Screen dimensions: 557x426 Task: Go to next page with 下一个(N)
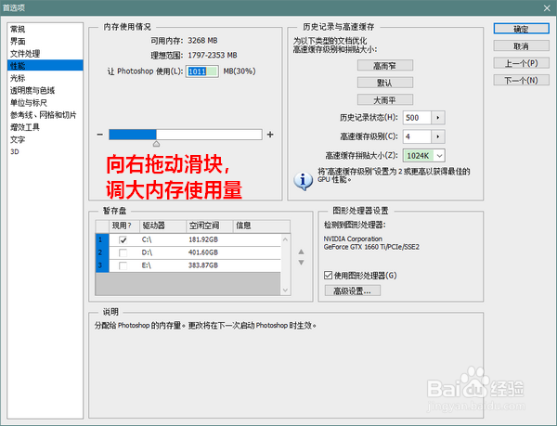pyautogui.click(x=521, y=80)
